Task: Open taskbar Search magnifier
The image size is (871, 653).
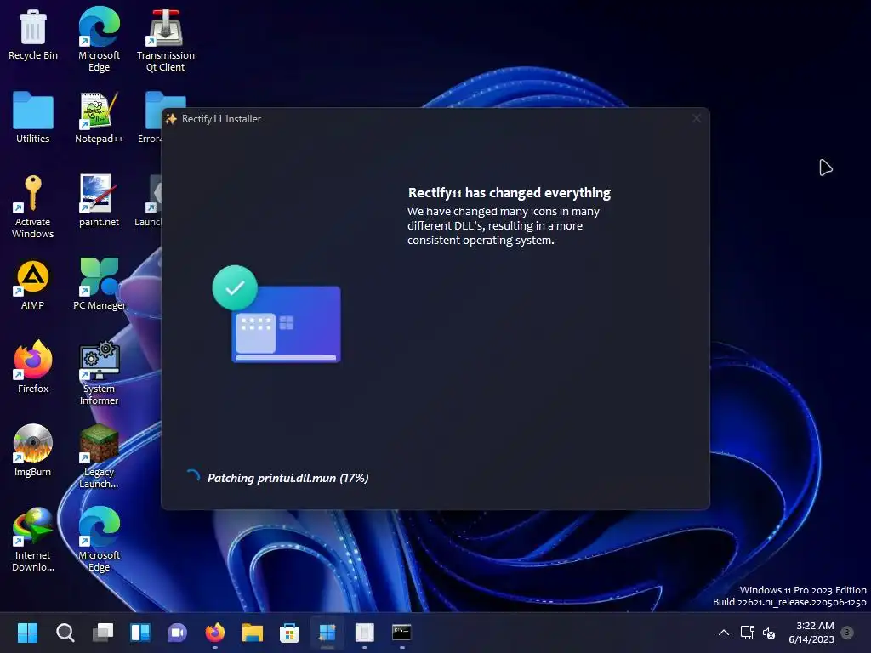Action: click(65, 632)
